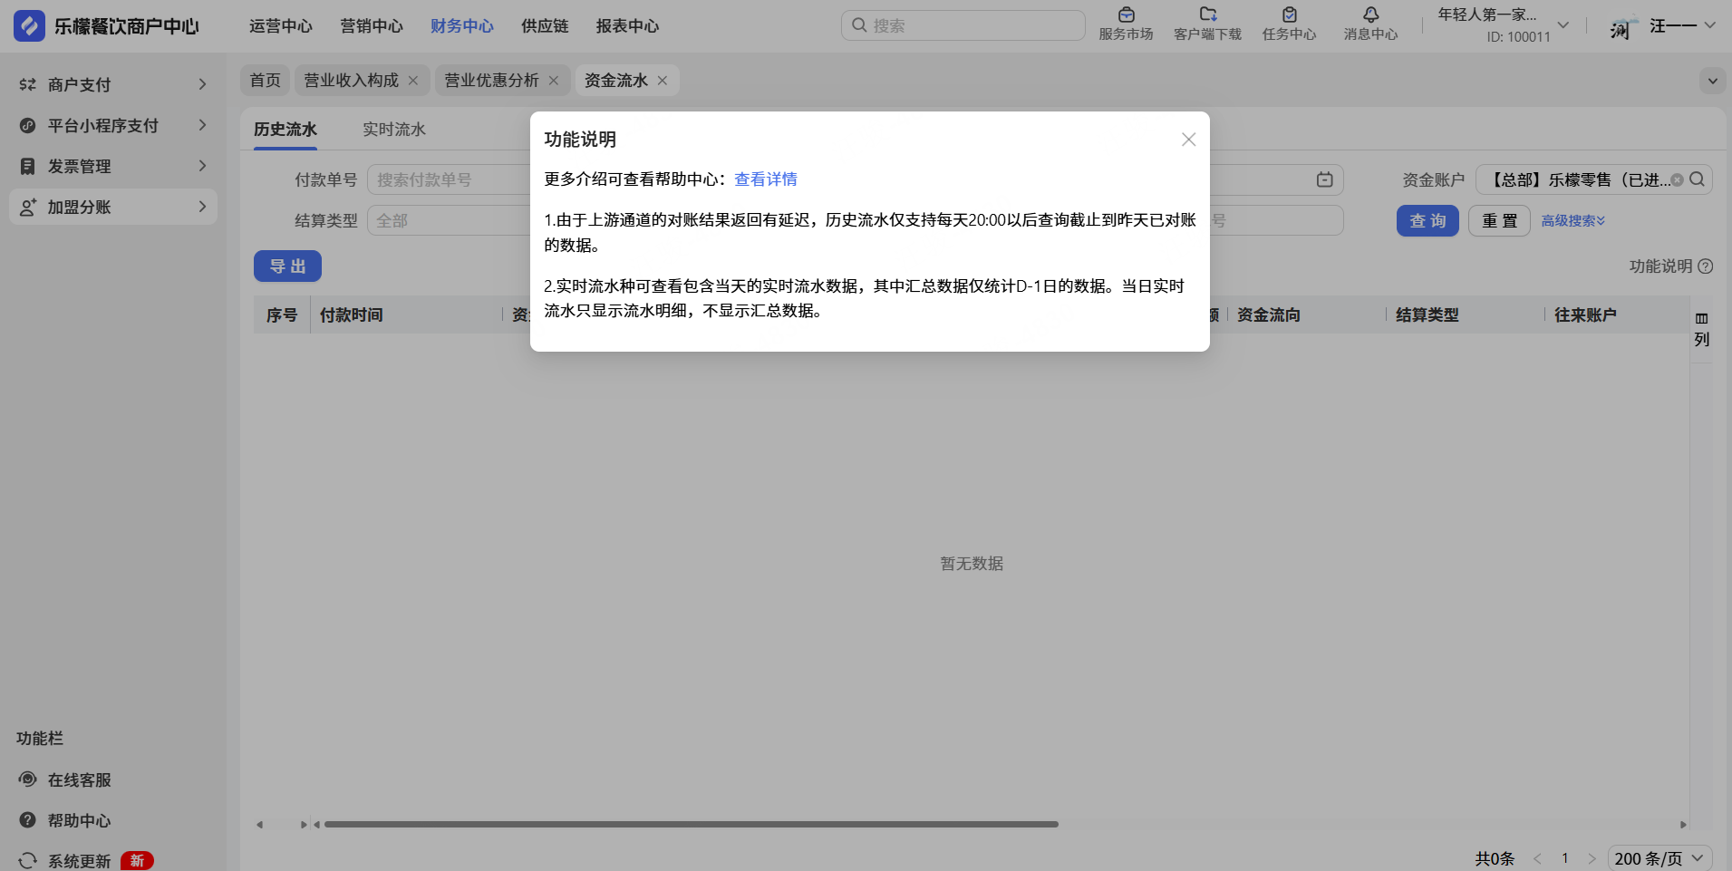1732x871 pixels.
Task: Click the 乐檬餐饮商户中心 logo icon
Action: 29,26
